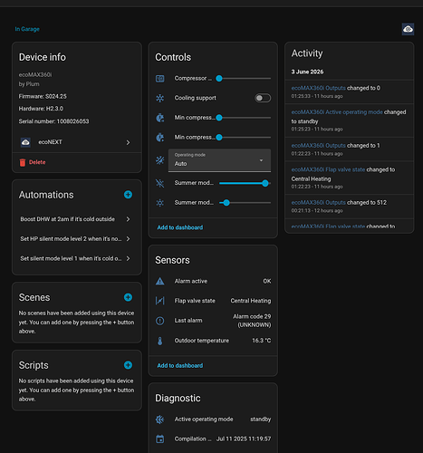Viewport: 423px width, 453px height.
Task: Click the slider in the Min compress row above Operating mode
Action: [244, 138]
